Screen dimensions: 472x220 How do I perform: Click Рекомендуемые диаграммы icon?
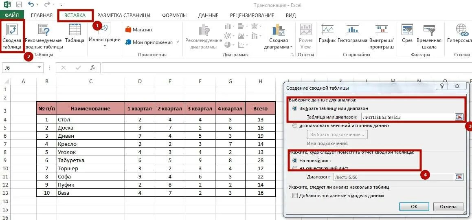pyautogui.click(x=204, y=30)
